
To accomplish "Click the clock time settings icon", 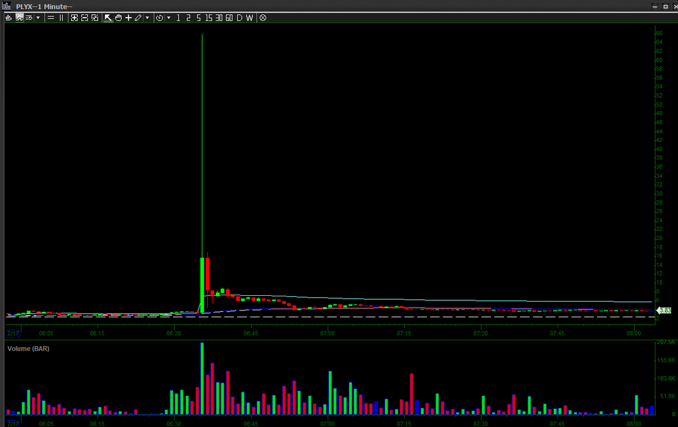I will coord(160,18).
